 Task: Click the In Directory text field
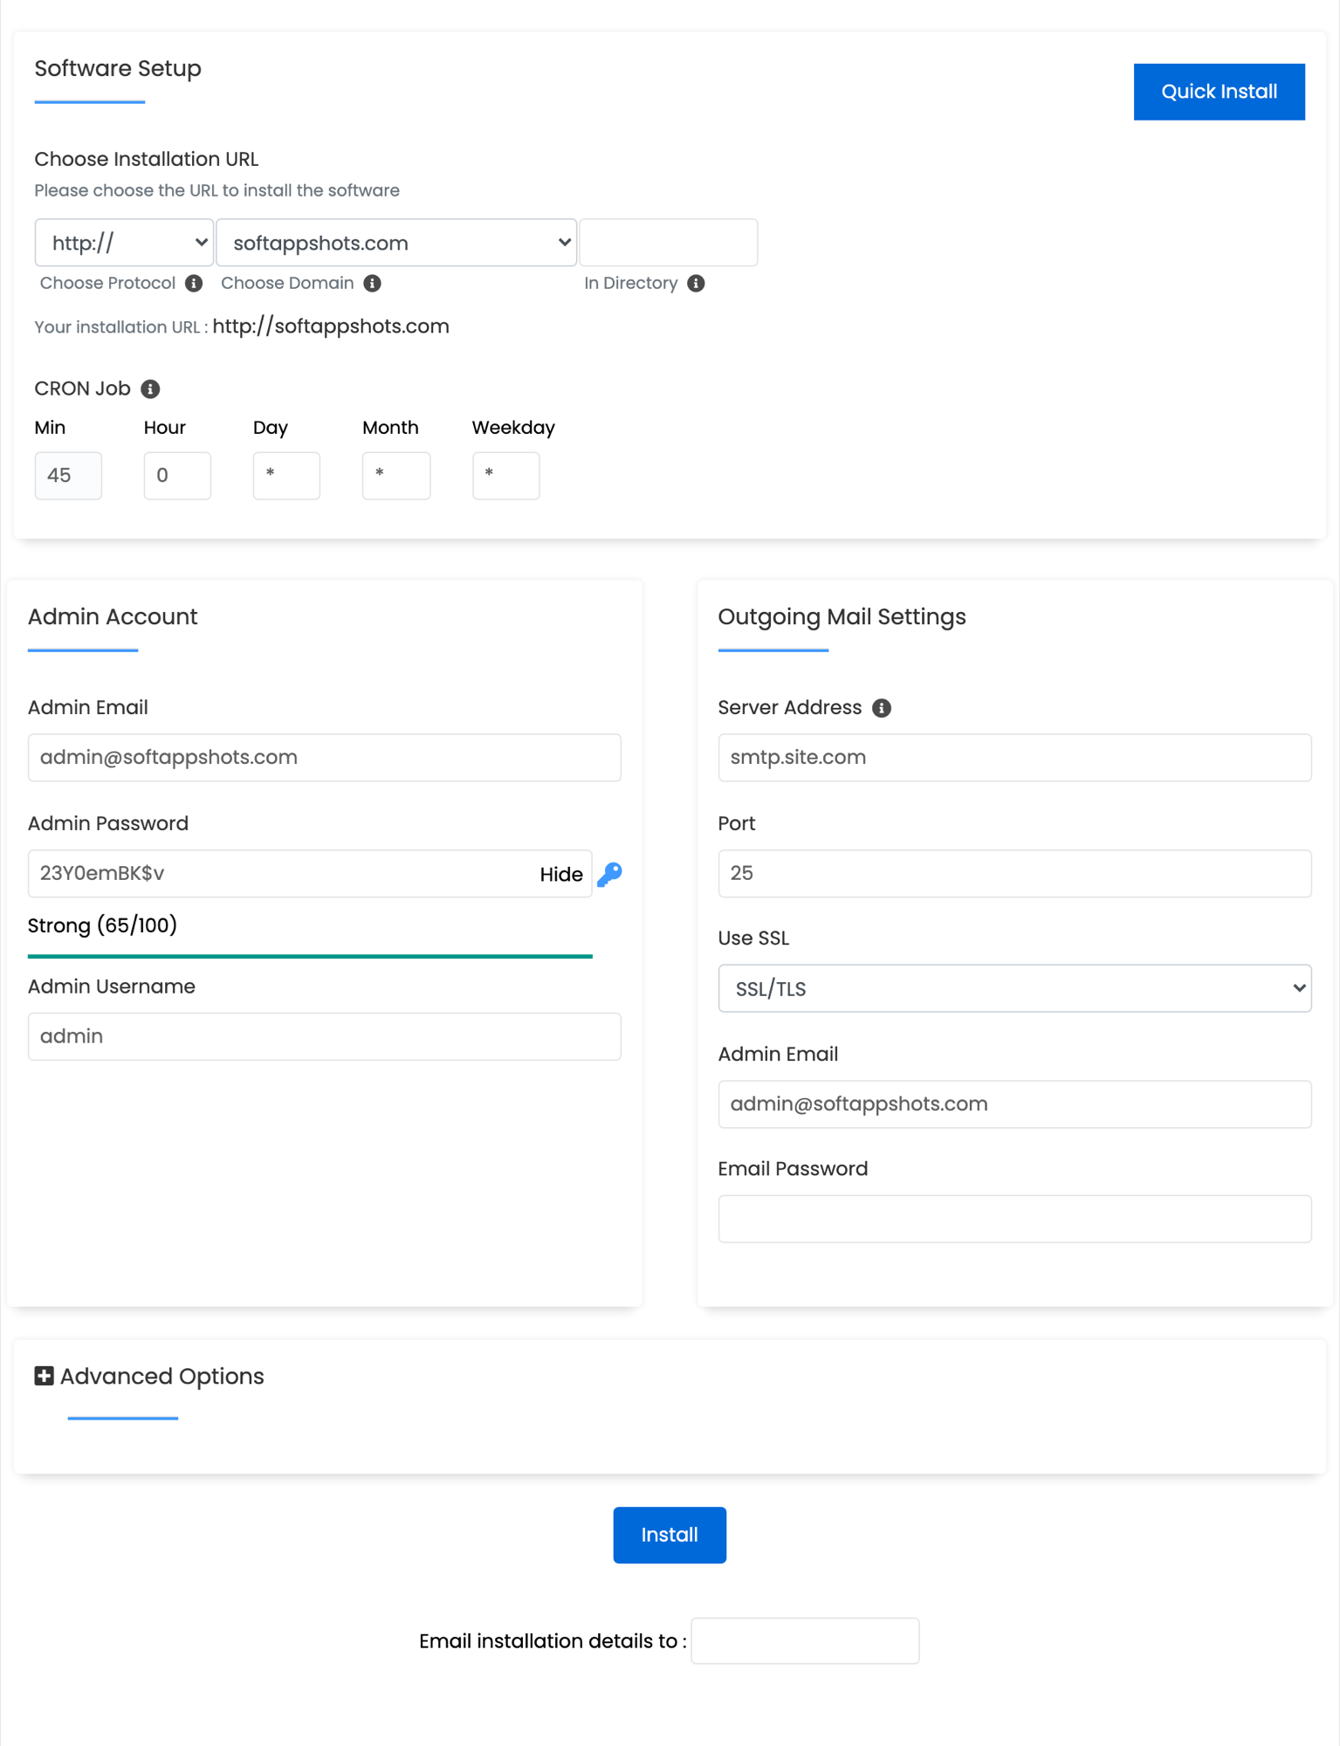668,243
